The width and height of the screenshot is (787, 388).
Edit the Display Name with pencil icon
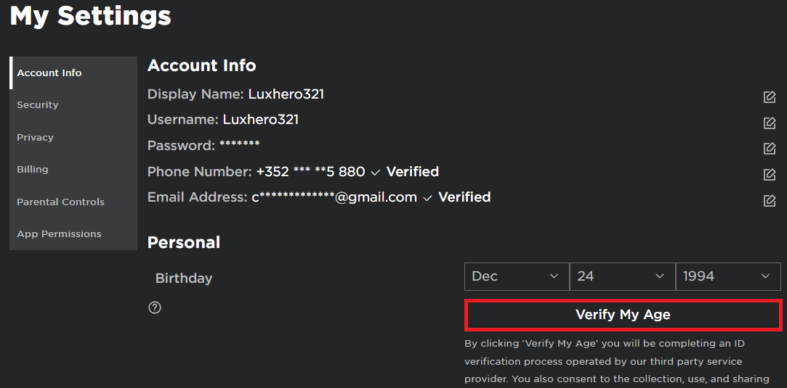770,97
